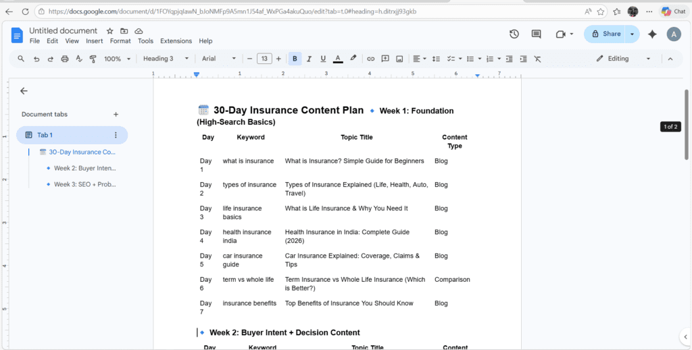Open the search menus magnifier tool

(x=21, y=59)
